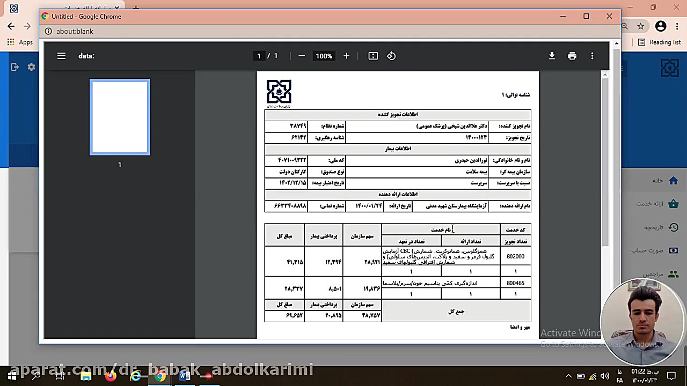Image resolution: width=687 pixels, height=386 pixels.
Task: Toggle the PDF sidebar menu icon
Action: pyautogui.click(x=61, y=56)
